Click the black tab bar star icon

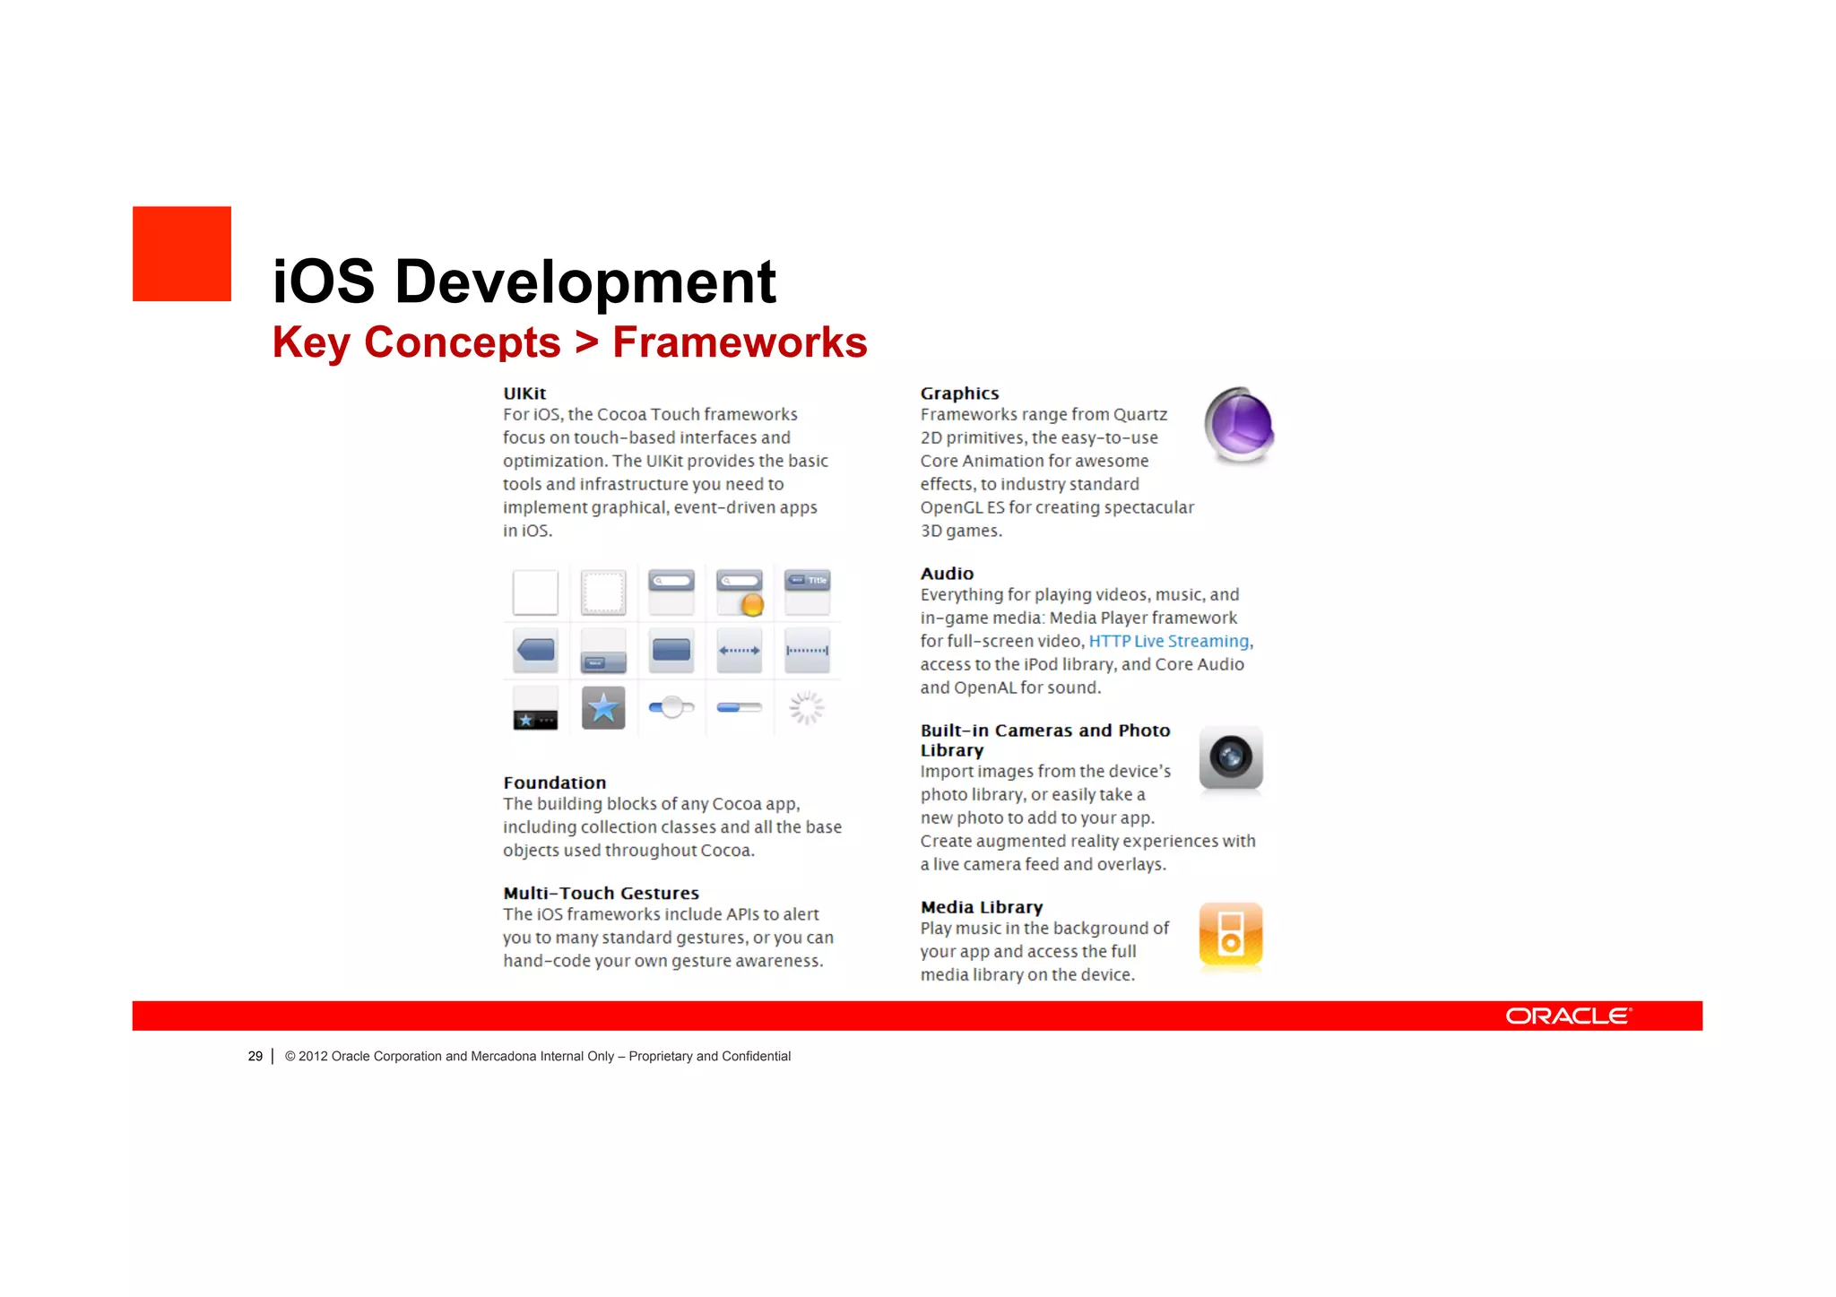click(535, 708)
